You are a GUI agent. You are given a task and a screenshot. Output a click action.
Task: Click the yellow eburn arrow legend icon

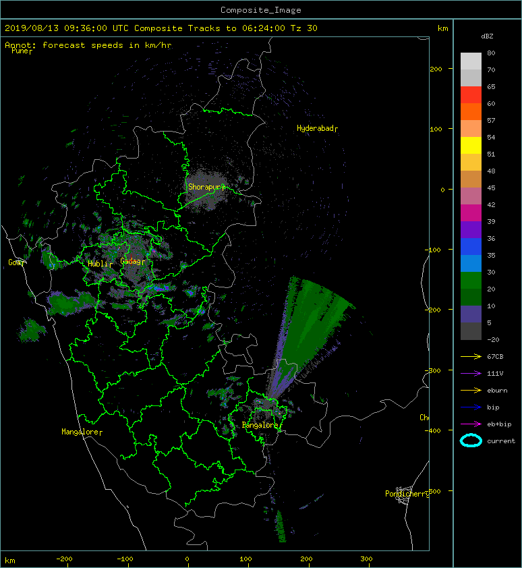471,391
